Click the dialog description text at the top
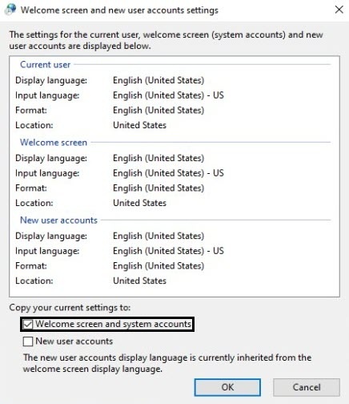The height and width of the screenshot is (404, 349). coord(166,40)
